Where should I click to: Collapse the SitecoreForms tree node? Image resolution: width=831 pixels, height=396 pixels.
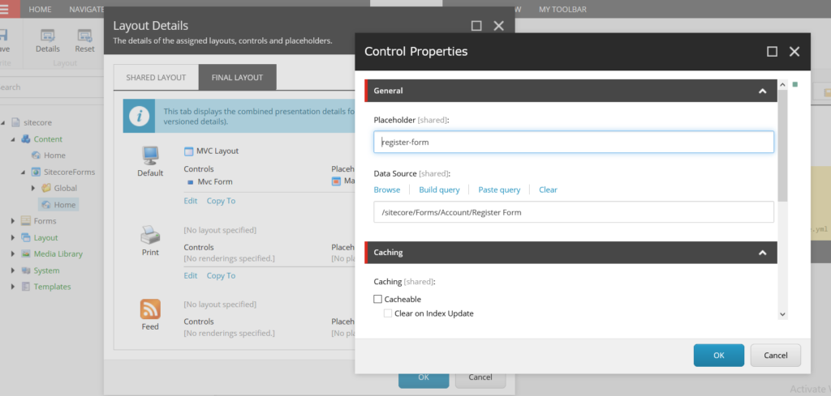pyautogui.click(x=24, y=172)
